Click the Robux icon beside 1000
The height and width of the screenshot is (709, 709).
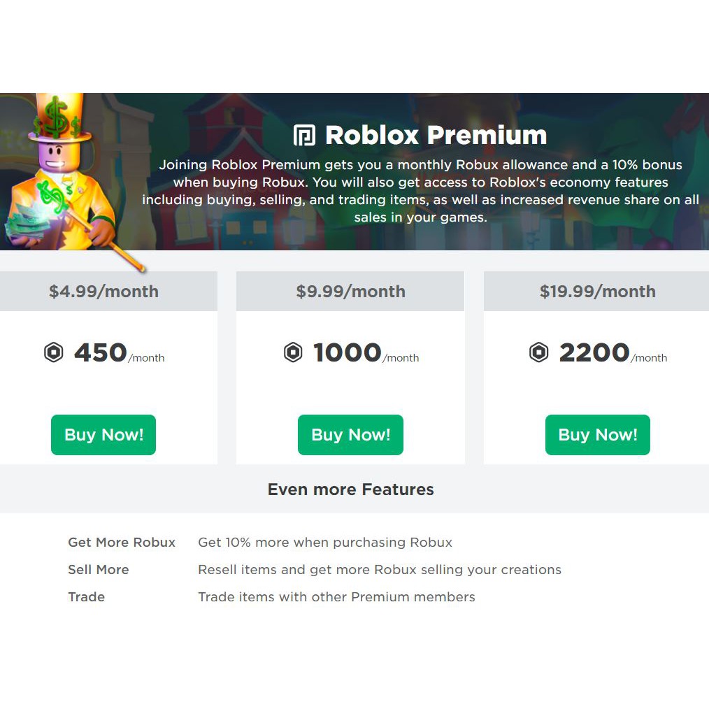point(293,352)
